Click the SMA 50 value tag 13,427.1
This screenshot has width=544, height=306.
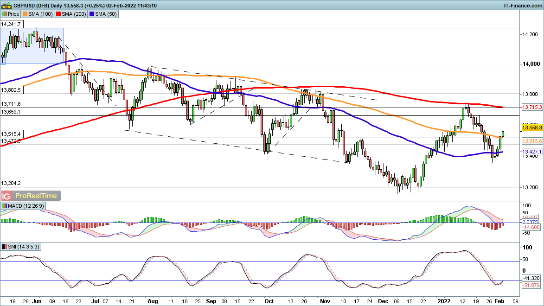pos(532,152)
